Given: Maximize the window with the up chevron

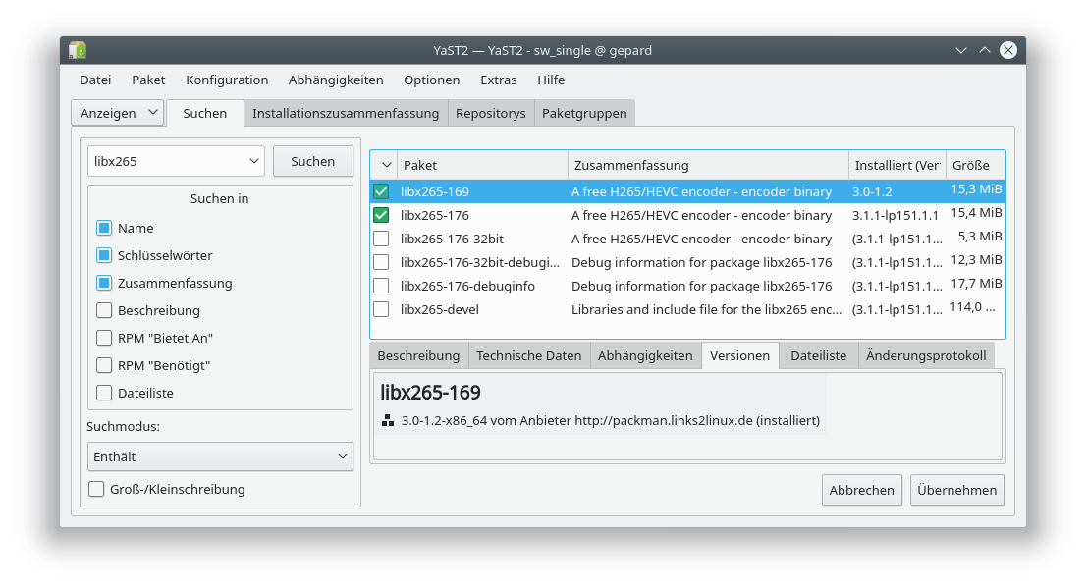Looking at the screenshot, I should point(984,50).
